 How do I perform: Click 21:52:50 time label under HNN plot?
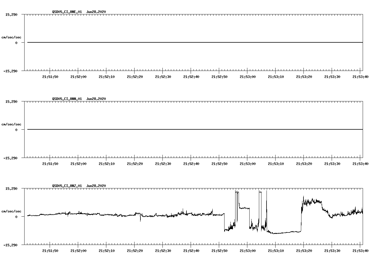219,164
